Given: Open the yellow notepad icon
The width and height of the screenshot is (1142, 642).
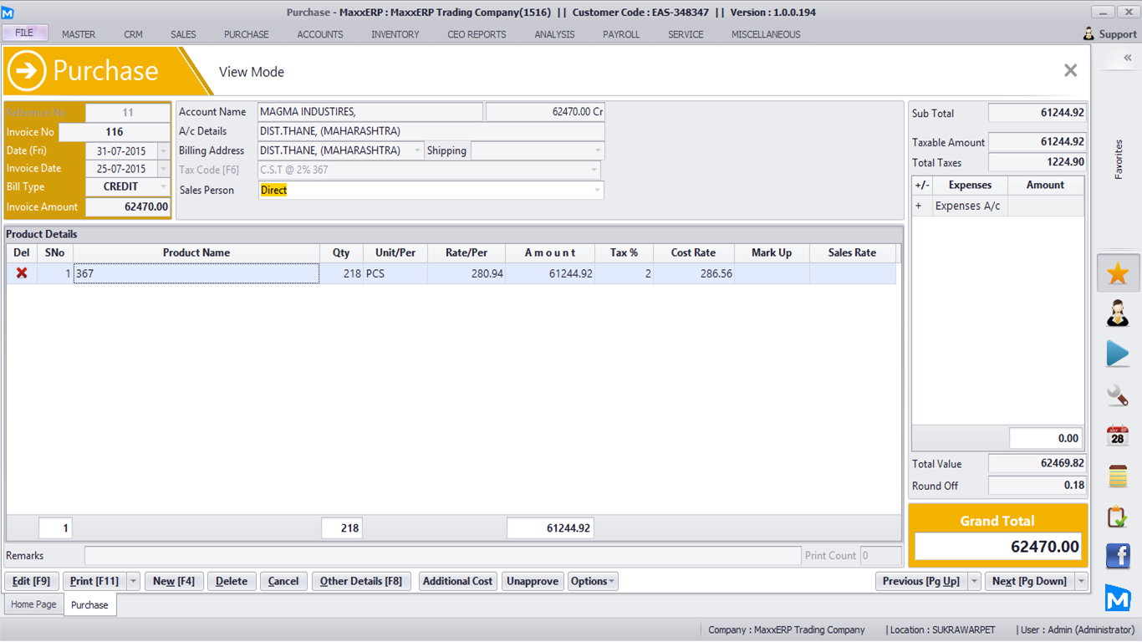Looking at the screenshot, I should 1118,476.
